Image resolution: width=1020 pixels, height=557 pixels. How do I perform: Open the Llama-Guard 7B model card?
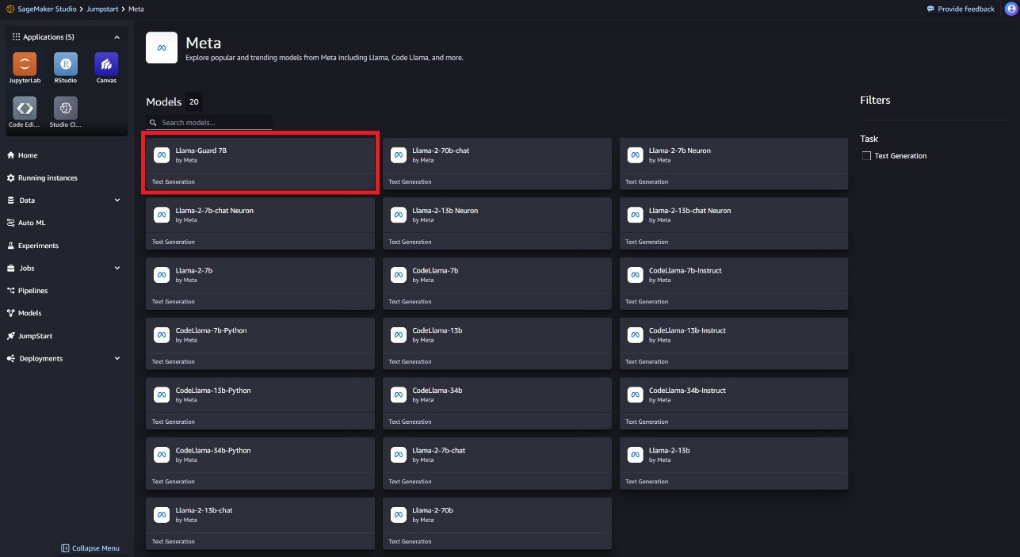click(260, 164)
